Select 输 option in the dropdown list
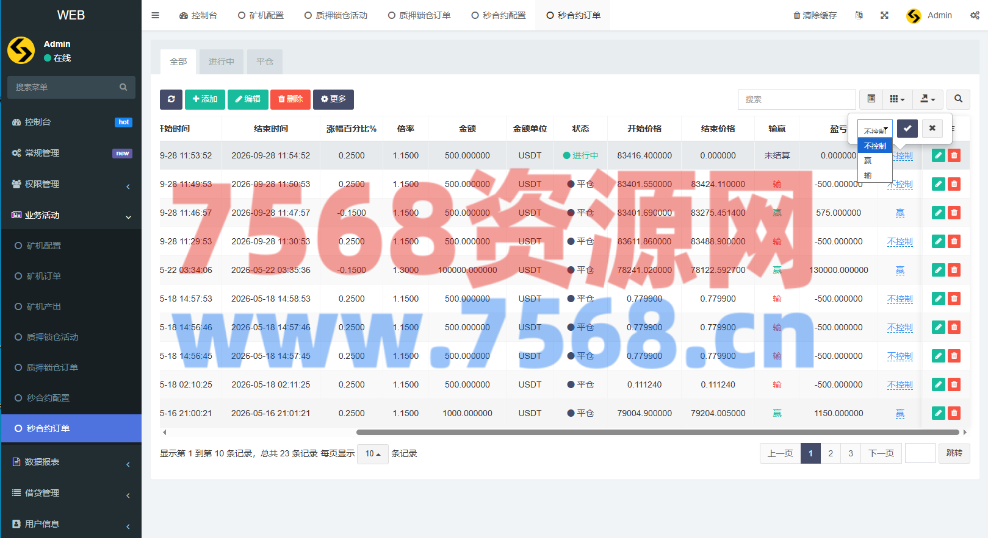This screenshot has height=538, width=988. 875,175
